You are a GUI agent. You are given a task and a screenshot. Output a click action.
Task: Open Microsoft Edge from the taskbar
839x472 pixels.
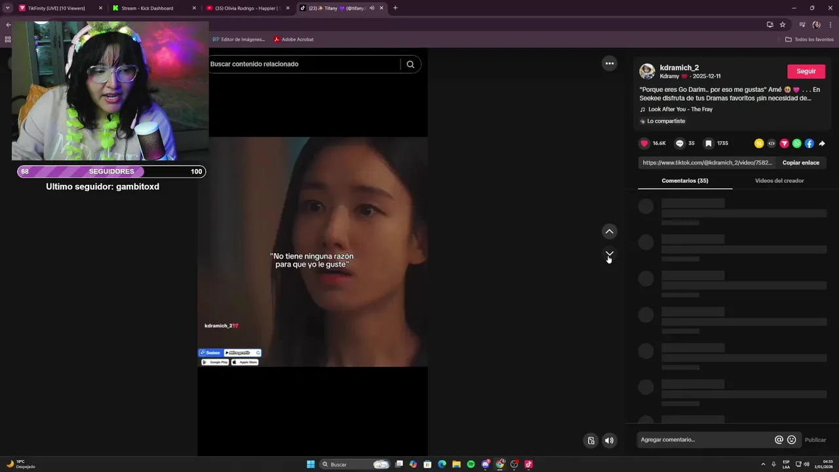[x=442, y=464]
